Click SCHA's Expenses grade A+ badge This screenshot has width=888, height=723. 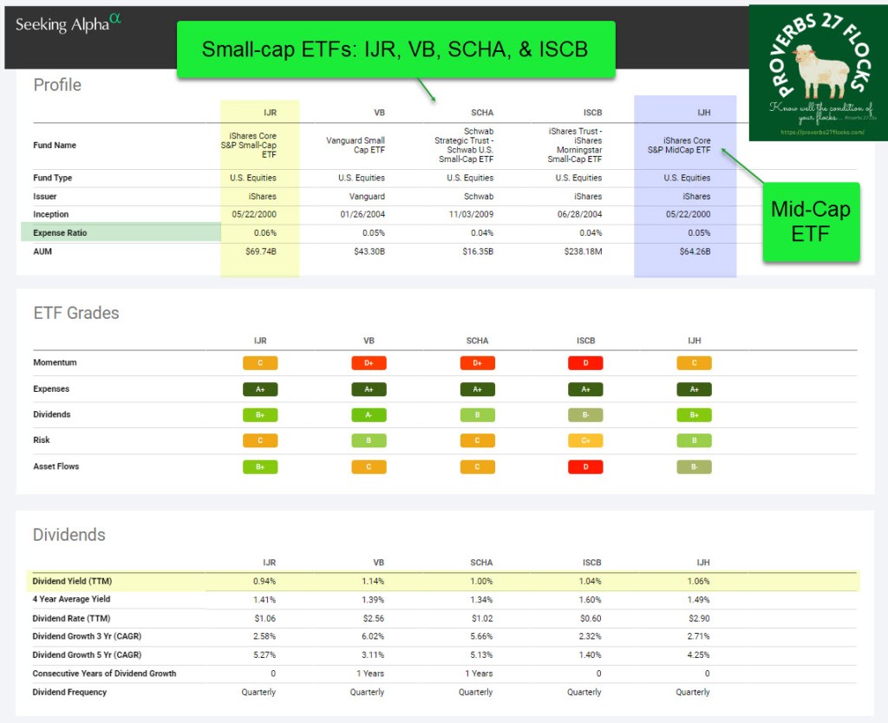477,389
